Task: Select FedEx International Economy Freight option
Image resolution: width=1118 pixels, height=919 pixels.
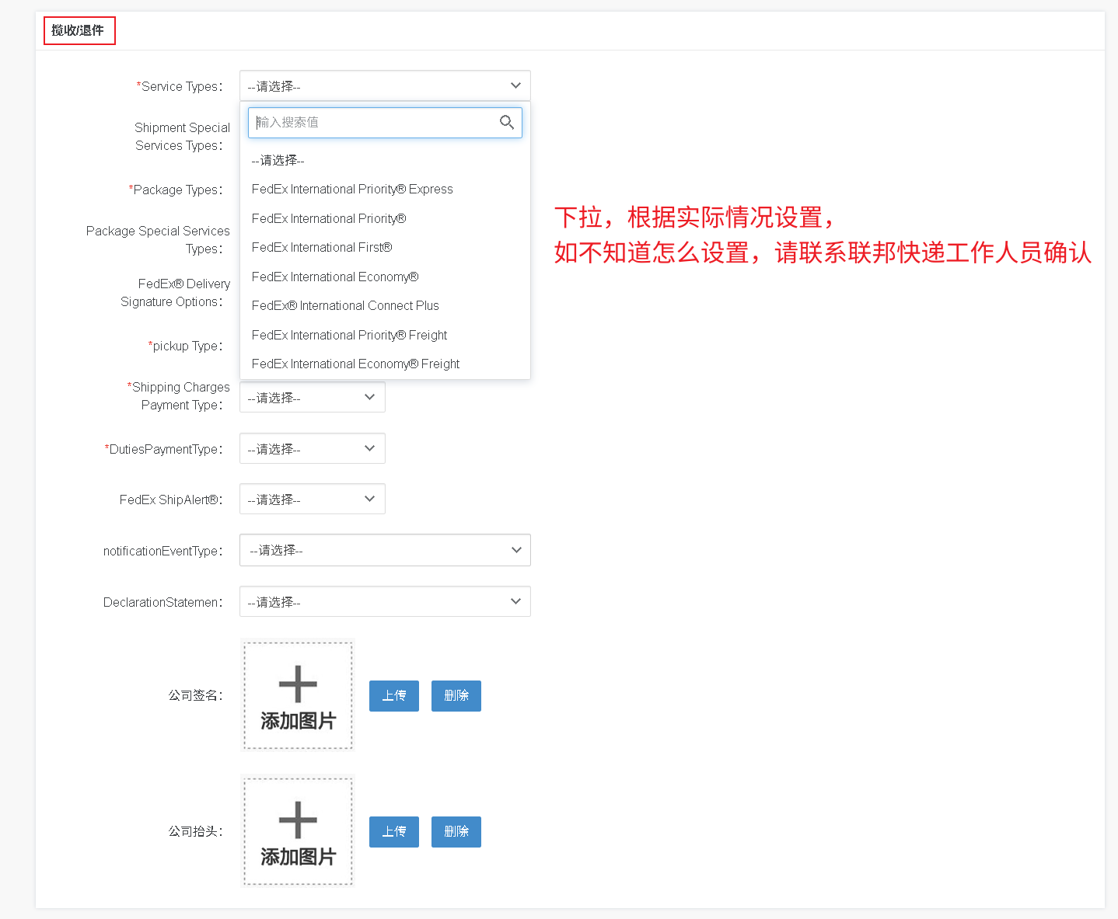Action: coord(385,364)
